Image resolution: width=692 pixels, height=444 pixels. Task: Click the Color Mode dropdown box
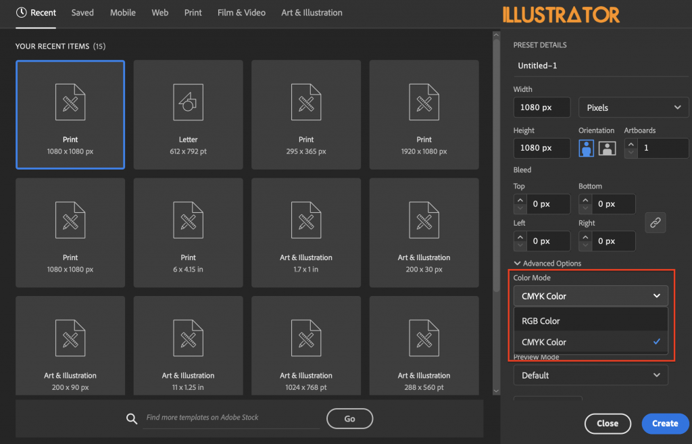click(591, 296)
